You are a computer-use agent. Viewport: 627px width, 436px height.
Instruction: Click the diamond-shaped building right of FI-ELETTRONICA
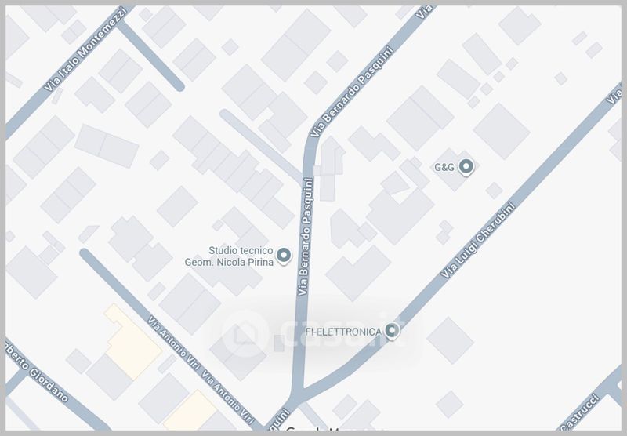click(x=450, y=340)
